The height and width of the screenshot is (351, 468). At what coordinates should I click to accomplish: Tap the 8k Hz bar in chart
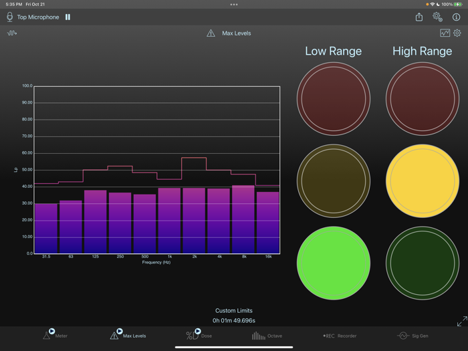pos(243,219)
